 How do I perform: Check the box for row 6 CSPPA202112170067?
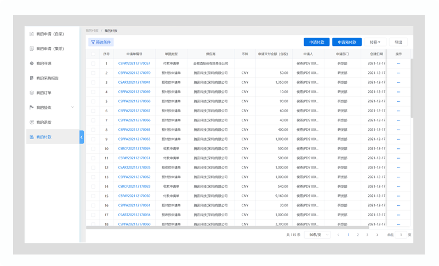[x=93, y=111]
